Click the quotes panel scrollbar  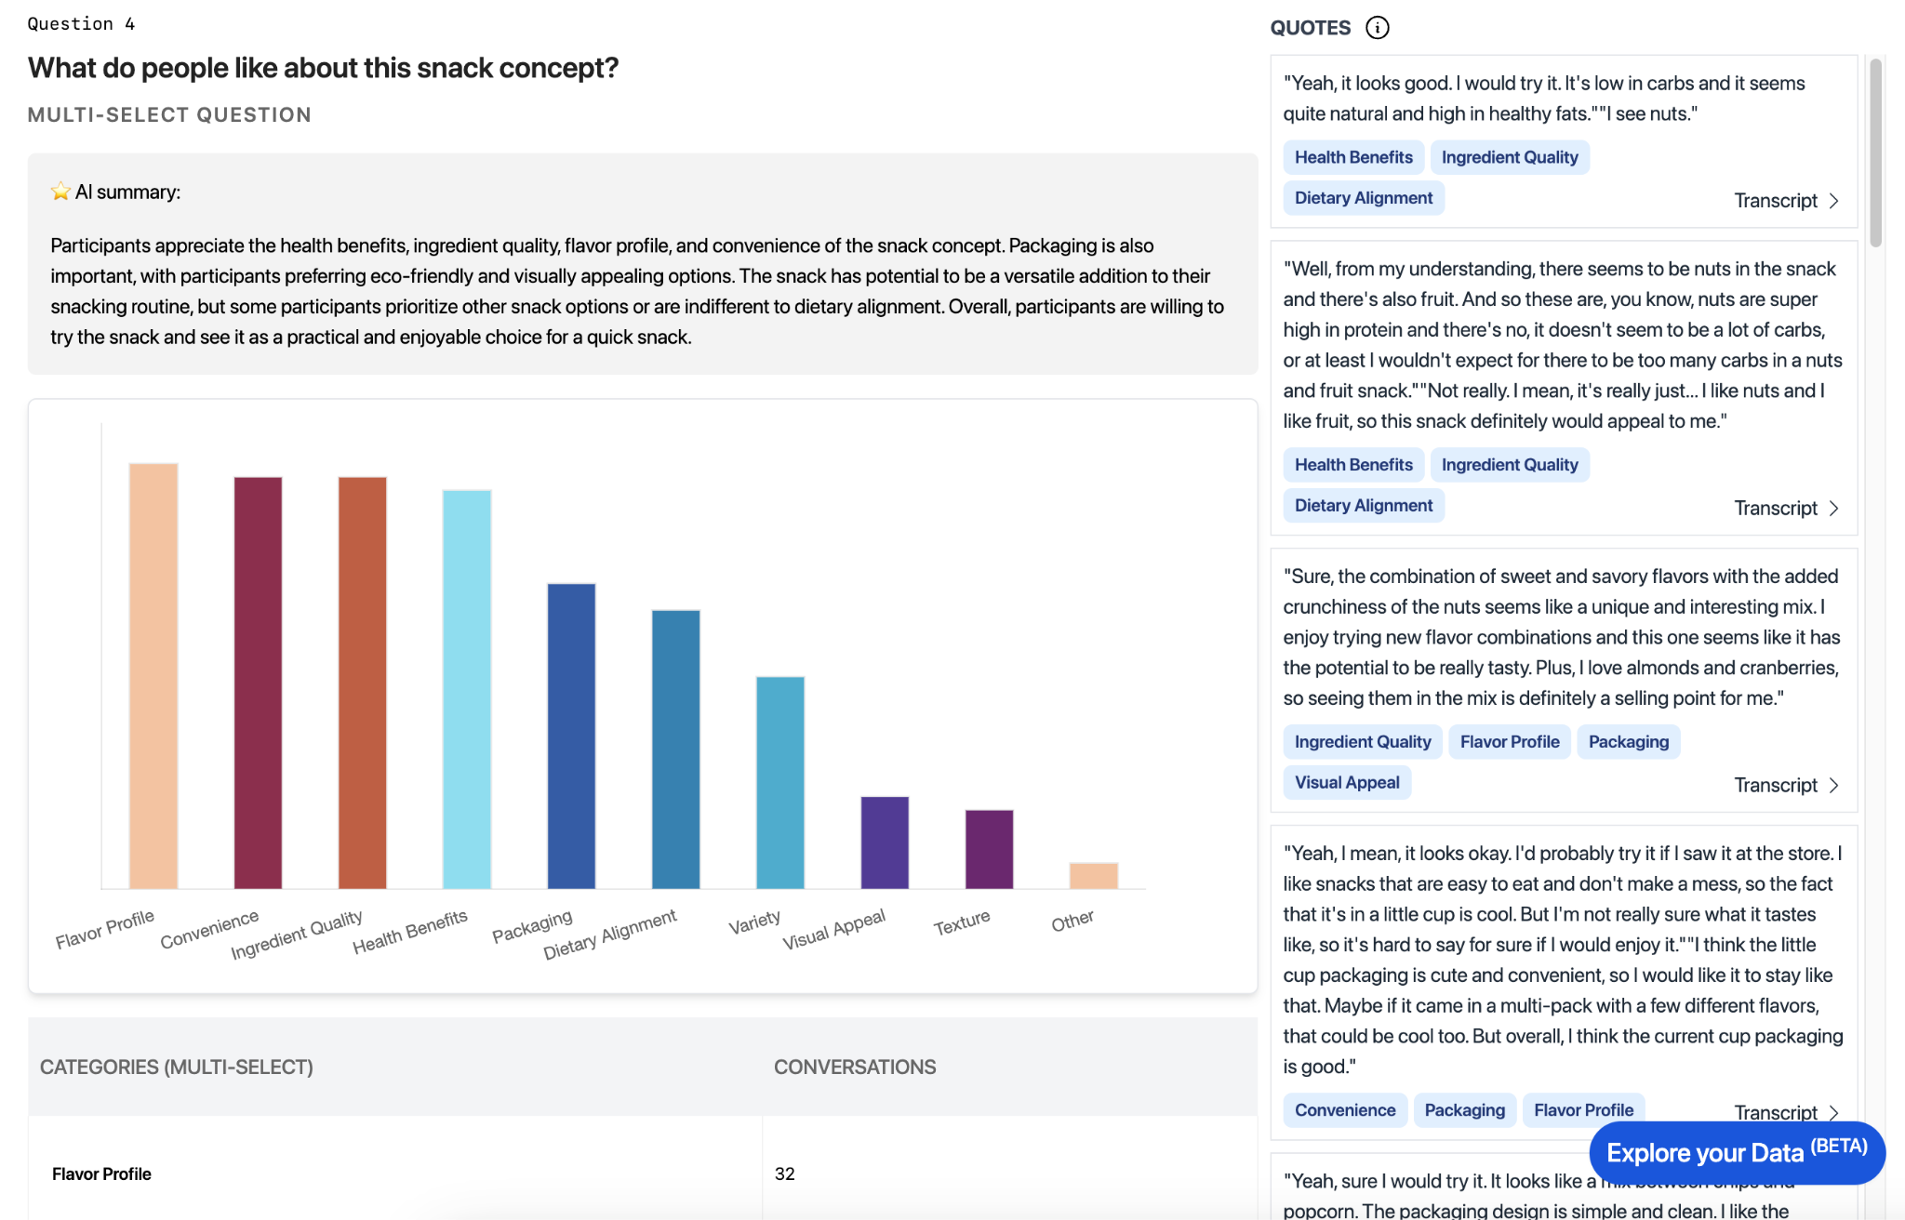point(1875,153)
